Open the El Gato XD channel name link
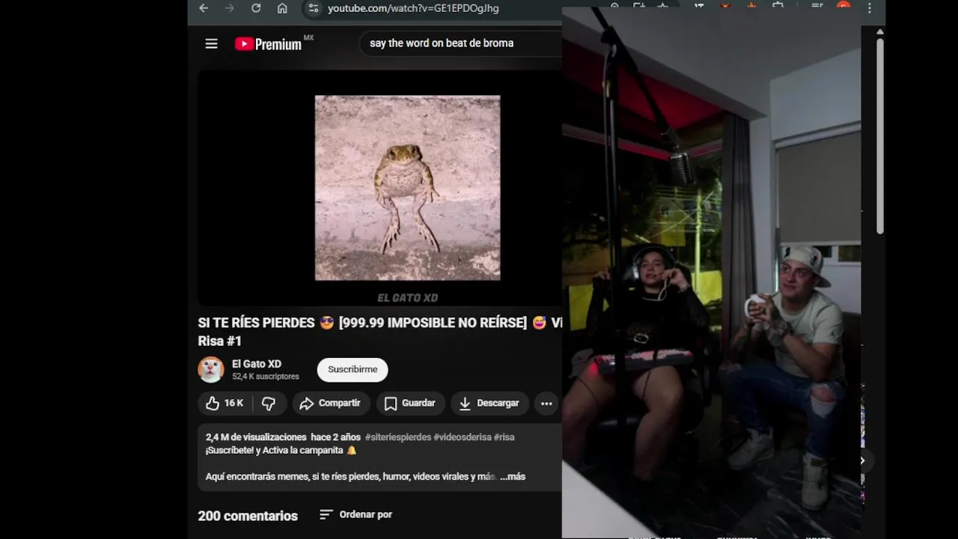The height and width of the screenshot is (539, 958). point(257,364)
